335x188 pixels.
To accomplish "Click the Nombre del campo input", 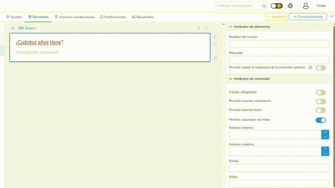I will (x=279, y=44).
